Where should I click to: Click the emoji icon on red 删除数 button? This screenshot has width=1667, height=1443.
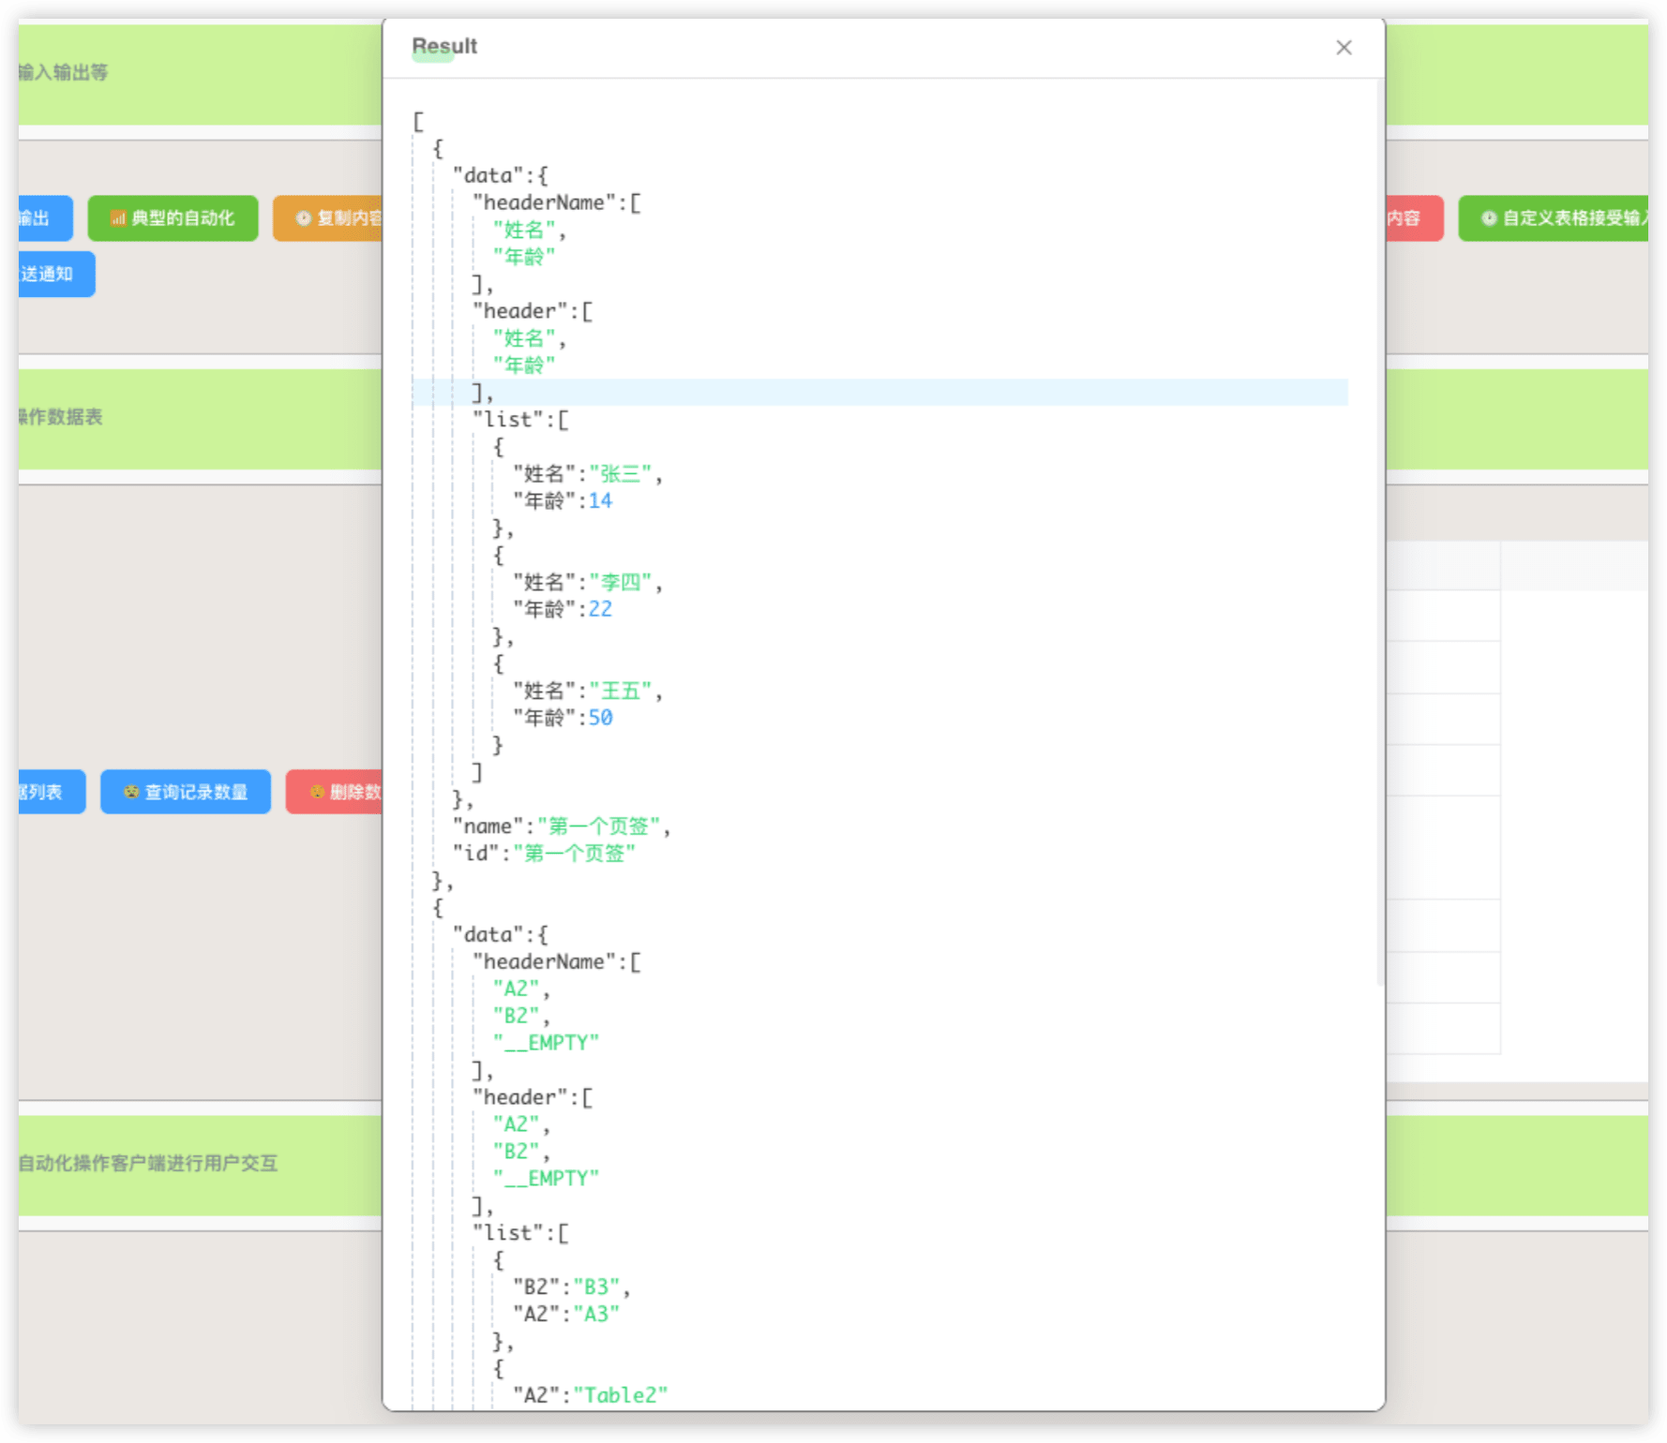(x=317, y=792)
